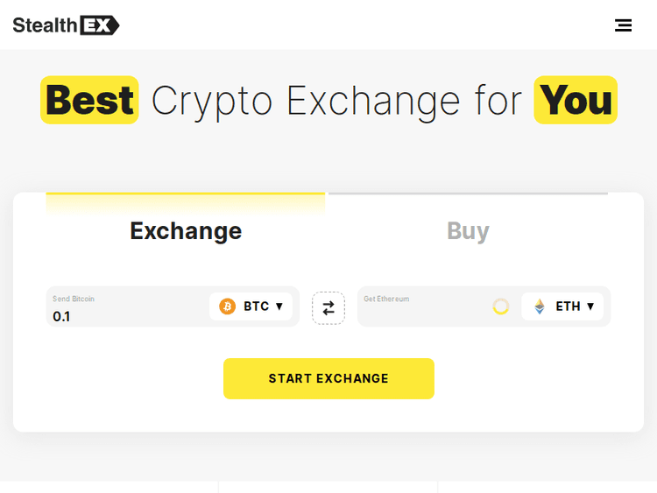The width and height of the screenshot is (657, 493).
Task: Switch to the Buy tab
Action: pyautogui.click(x=468, y=230)
